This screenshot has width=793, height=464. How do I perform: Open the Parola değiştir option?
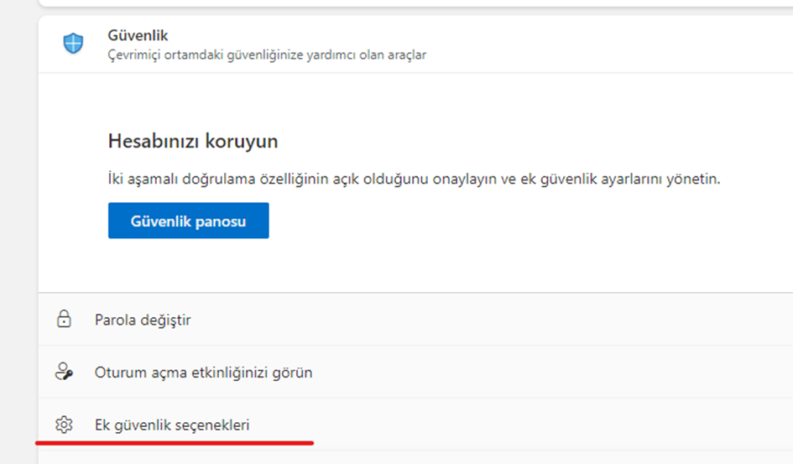(143, 320)
